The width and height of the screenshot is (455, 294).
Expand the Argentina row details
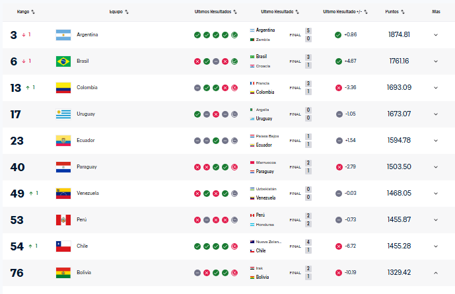436,34
